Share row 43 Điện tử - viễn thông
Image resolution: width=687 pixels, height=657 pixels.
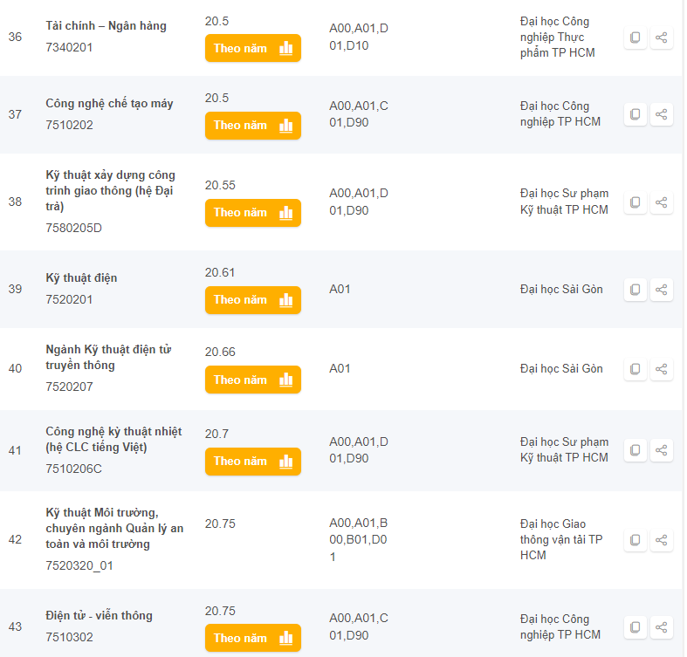tap(662, 627)
